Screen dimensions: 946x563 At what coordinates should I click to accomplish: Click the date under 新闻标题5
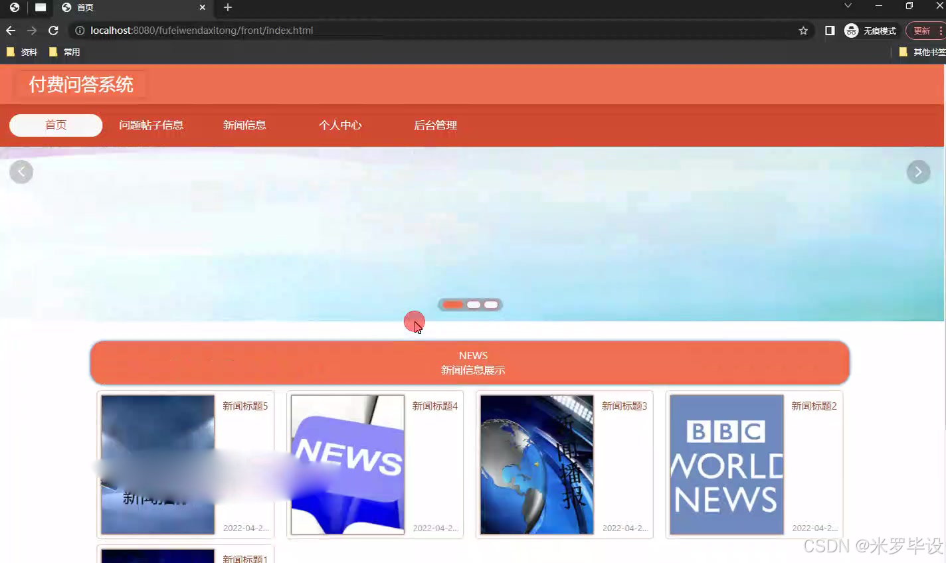pos(246,528)
